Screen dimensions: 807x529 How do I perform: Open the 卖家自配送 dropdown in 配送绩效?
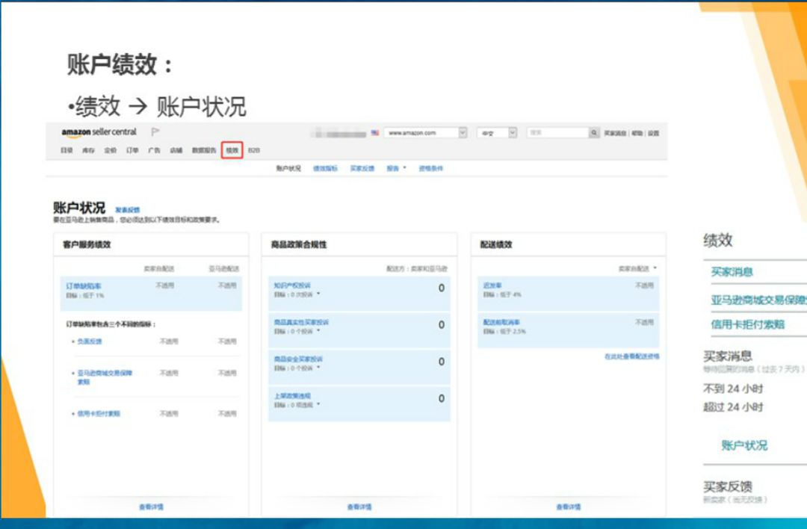637,269
